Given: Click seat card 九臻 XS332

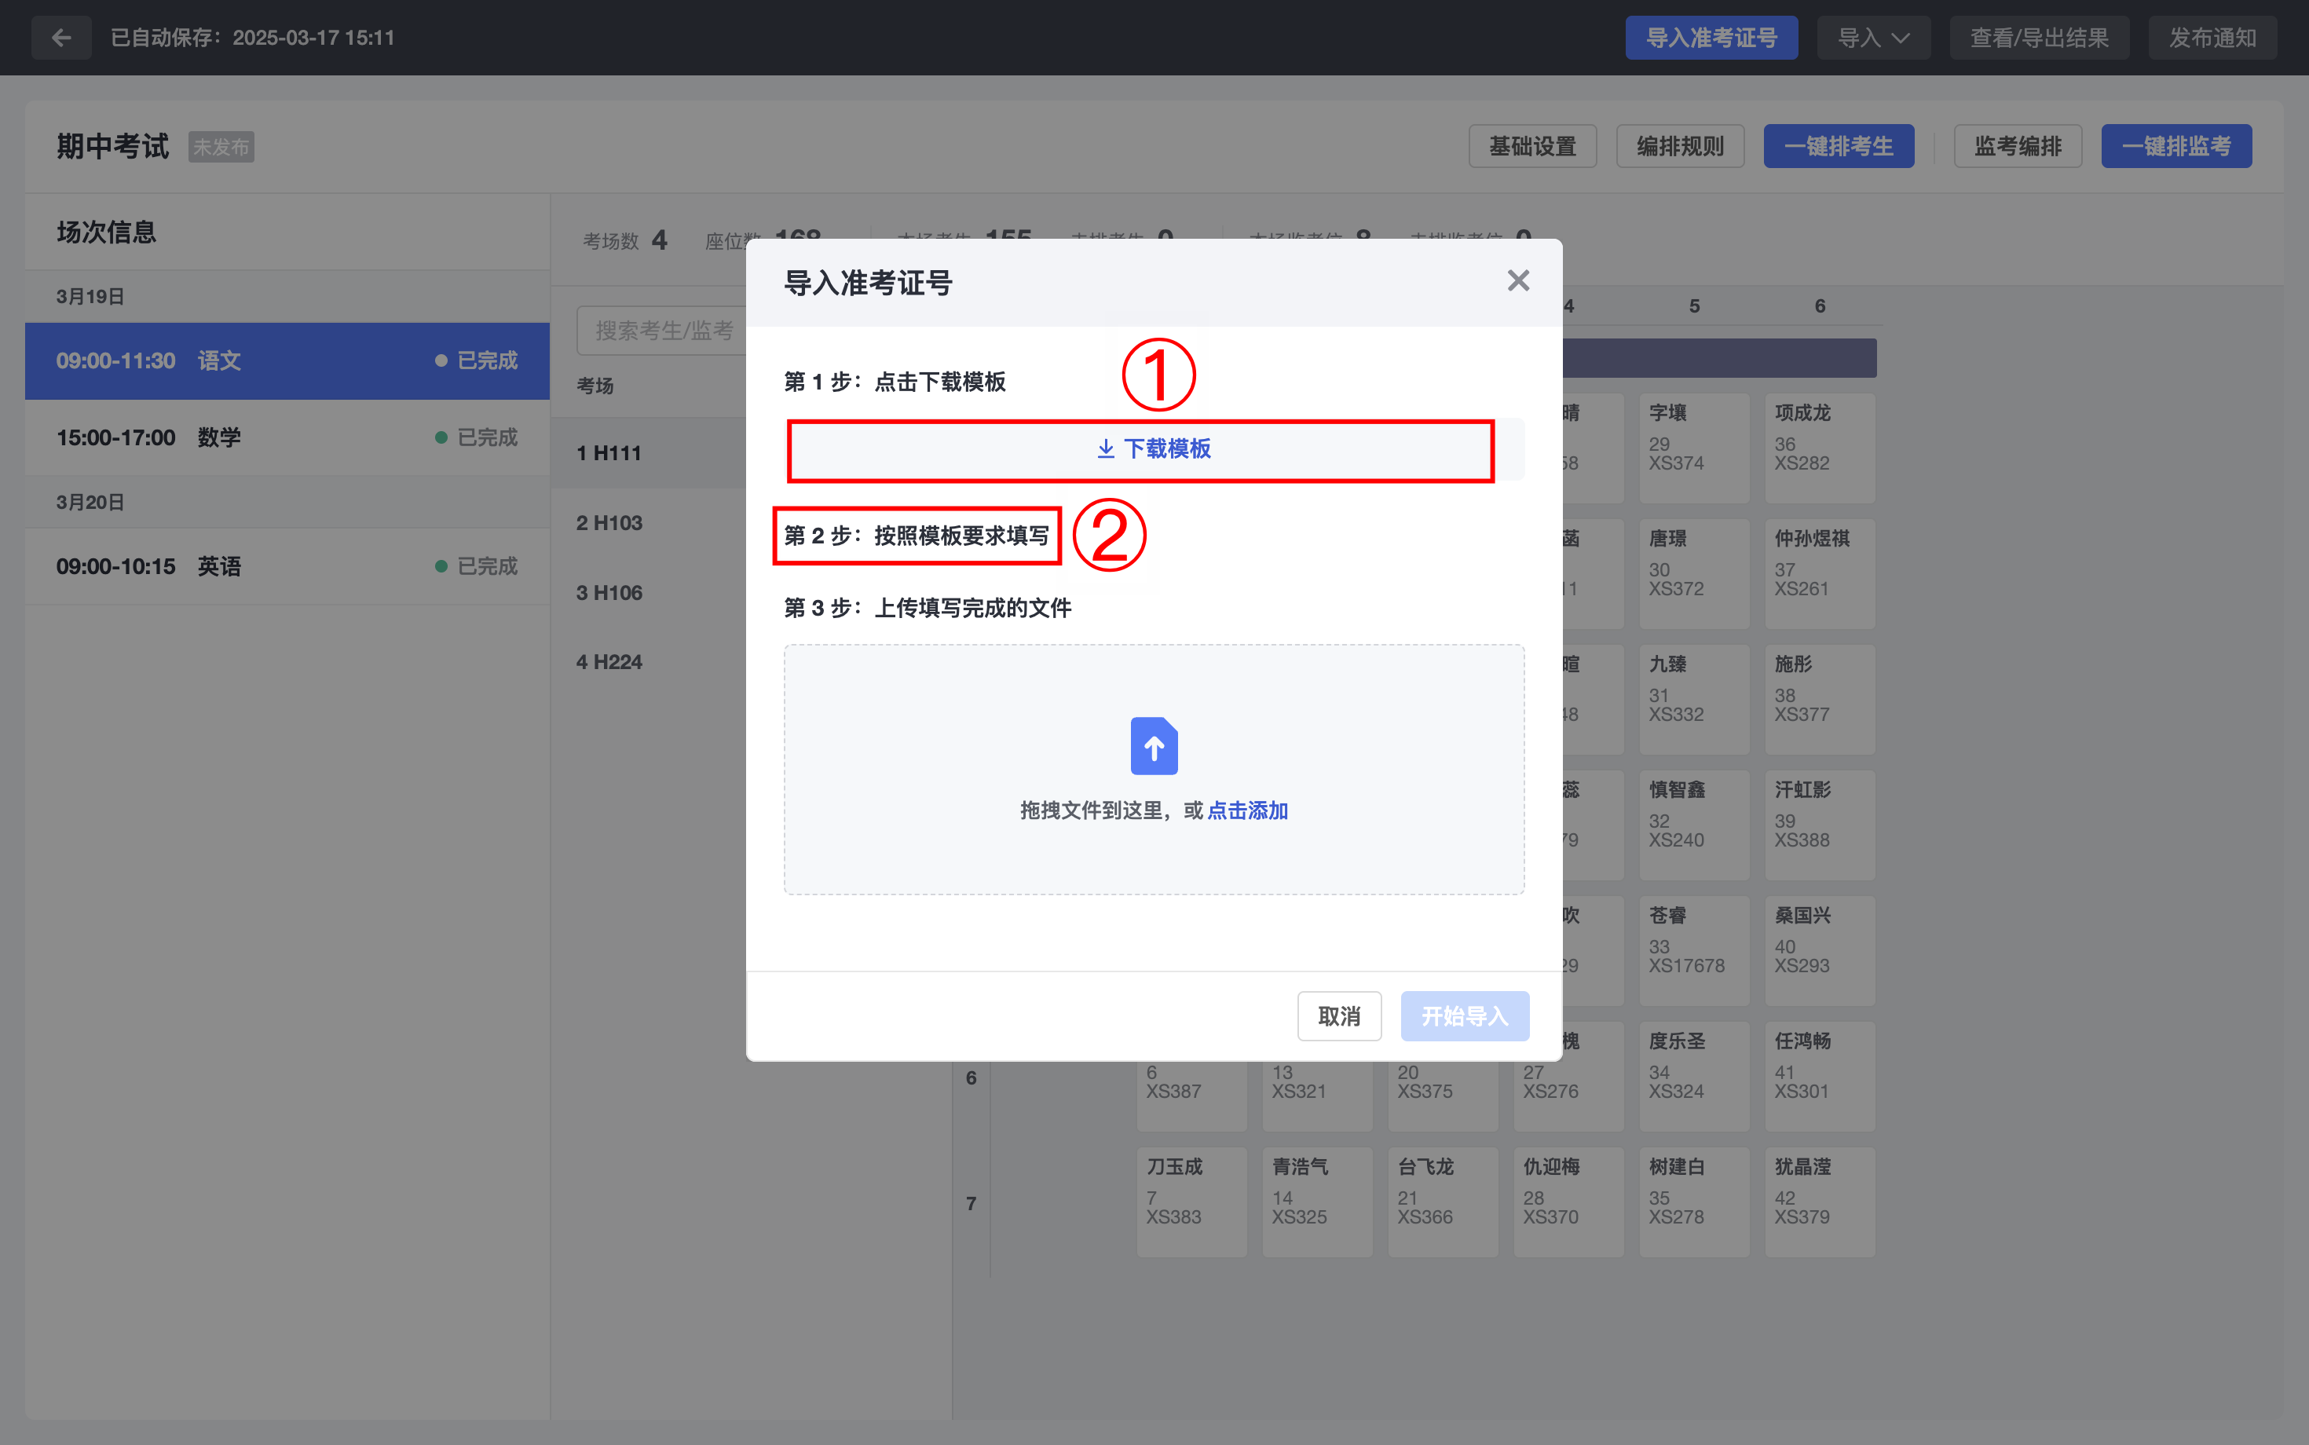Looking at the screenshot, I should pos(1693,700).
